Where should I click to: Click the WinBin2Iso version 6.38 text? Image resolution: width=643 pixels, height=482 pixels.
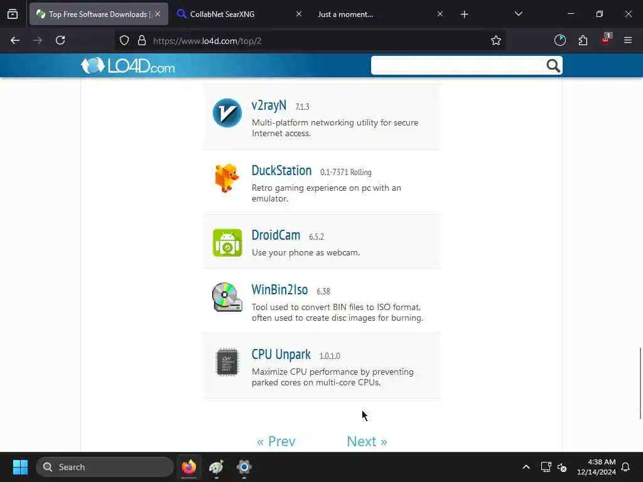coord(323,291)
